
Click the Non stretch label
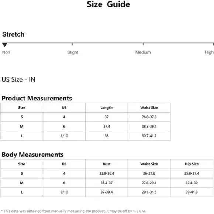click(x=6, y=52)
